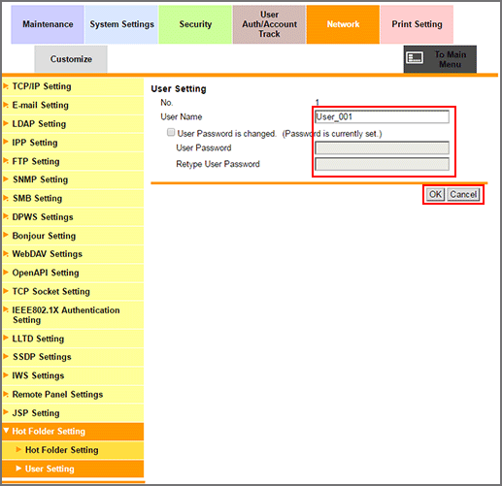Open the Print Setting tab
Screen dimensions: 502x486
pyautogui.click(x=417, y=24)
